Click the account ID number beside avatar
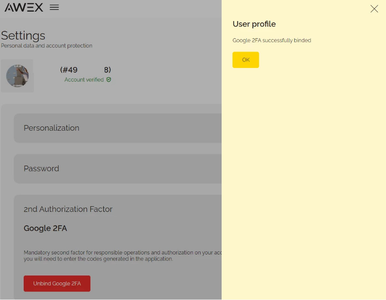The image size is (386, 300). point(86,70)
